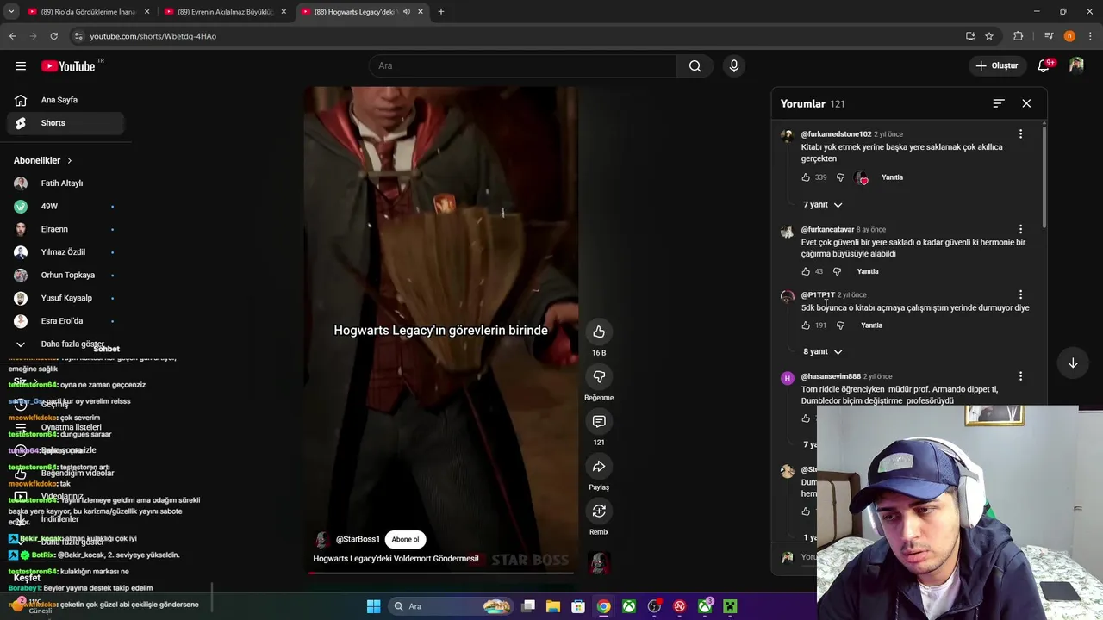Viewport: 1103px width, 620px height.
Task: Reply to furkanredstone102 with Yanıtla
Action: click(x=892, y=177)
